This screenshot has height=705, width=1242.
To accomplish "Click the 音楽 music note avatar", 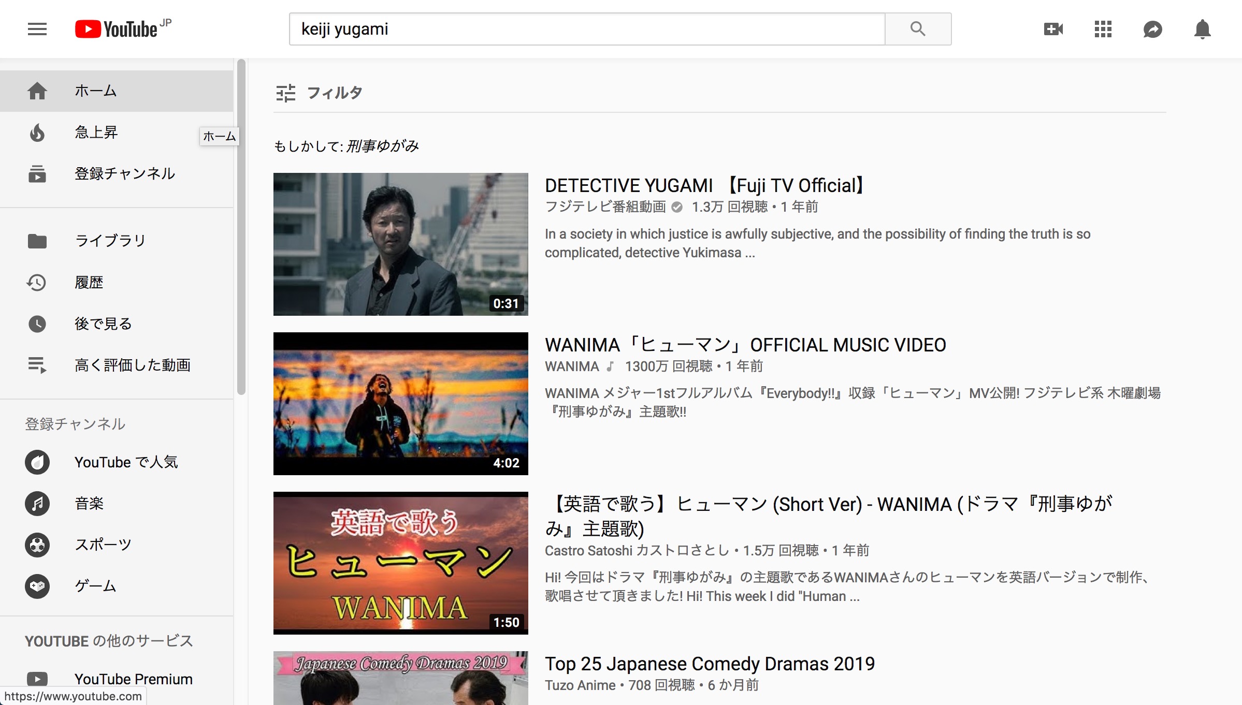I will (37, 504).
